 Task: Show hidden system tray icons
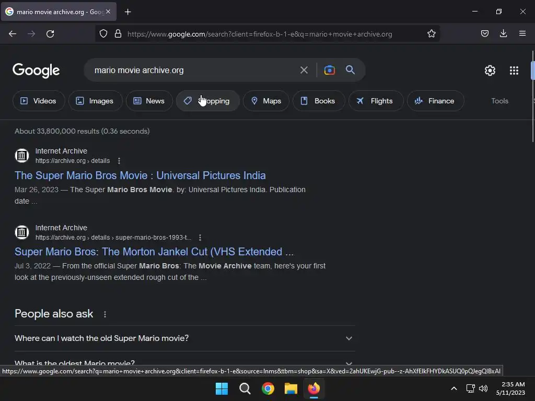click(x=454, y=388)
